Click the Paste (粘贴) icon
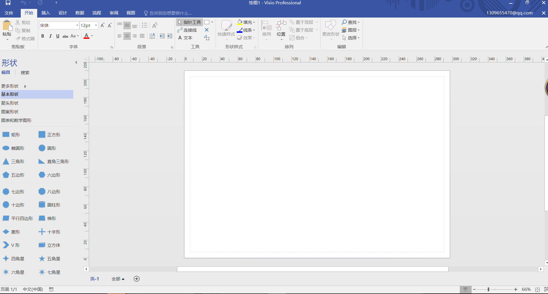 [7, 26]
